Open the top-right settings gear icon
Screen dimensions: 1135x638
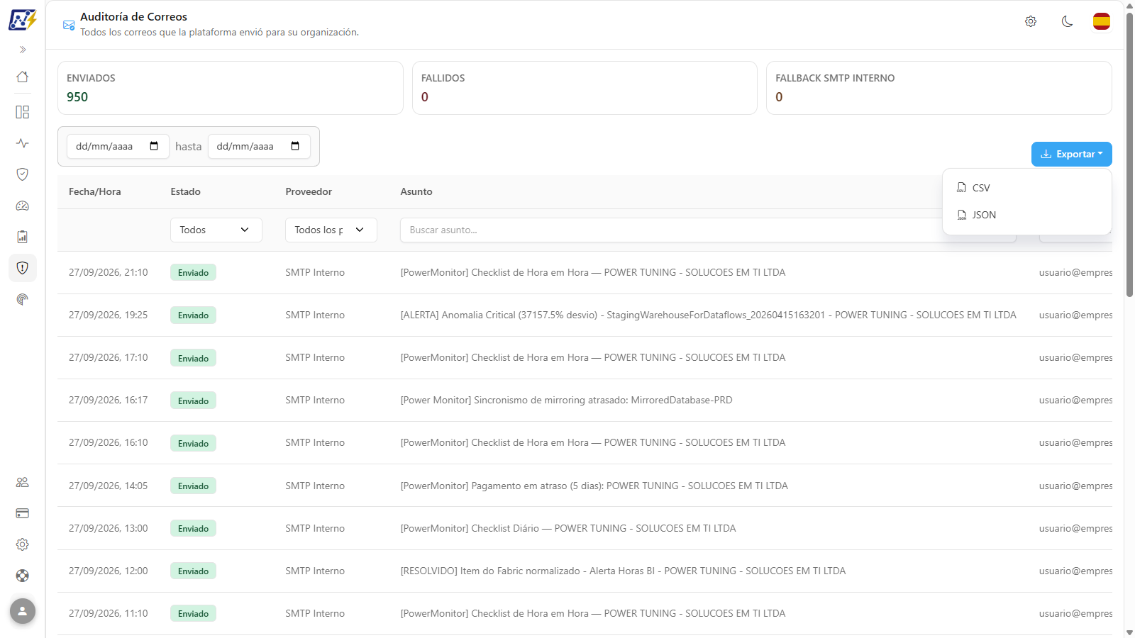click(1031, 21)
